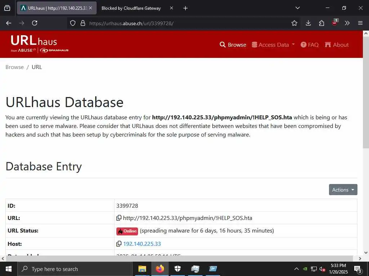Go back with the browser back arrow
The width and height of the screenshot is (369, 276).
(x=9, y=23)
